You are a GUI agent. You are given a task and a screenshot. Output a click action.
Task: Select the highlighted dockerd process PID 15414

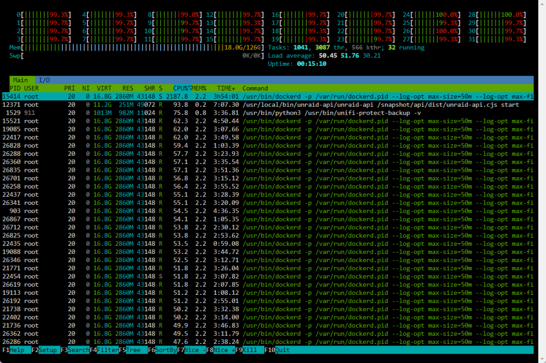tap(268, 96)
